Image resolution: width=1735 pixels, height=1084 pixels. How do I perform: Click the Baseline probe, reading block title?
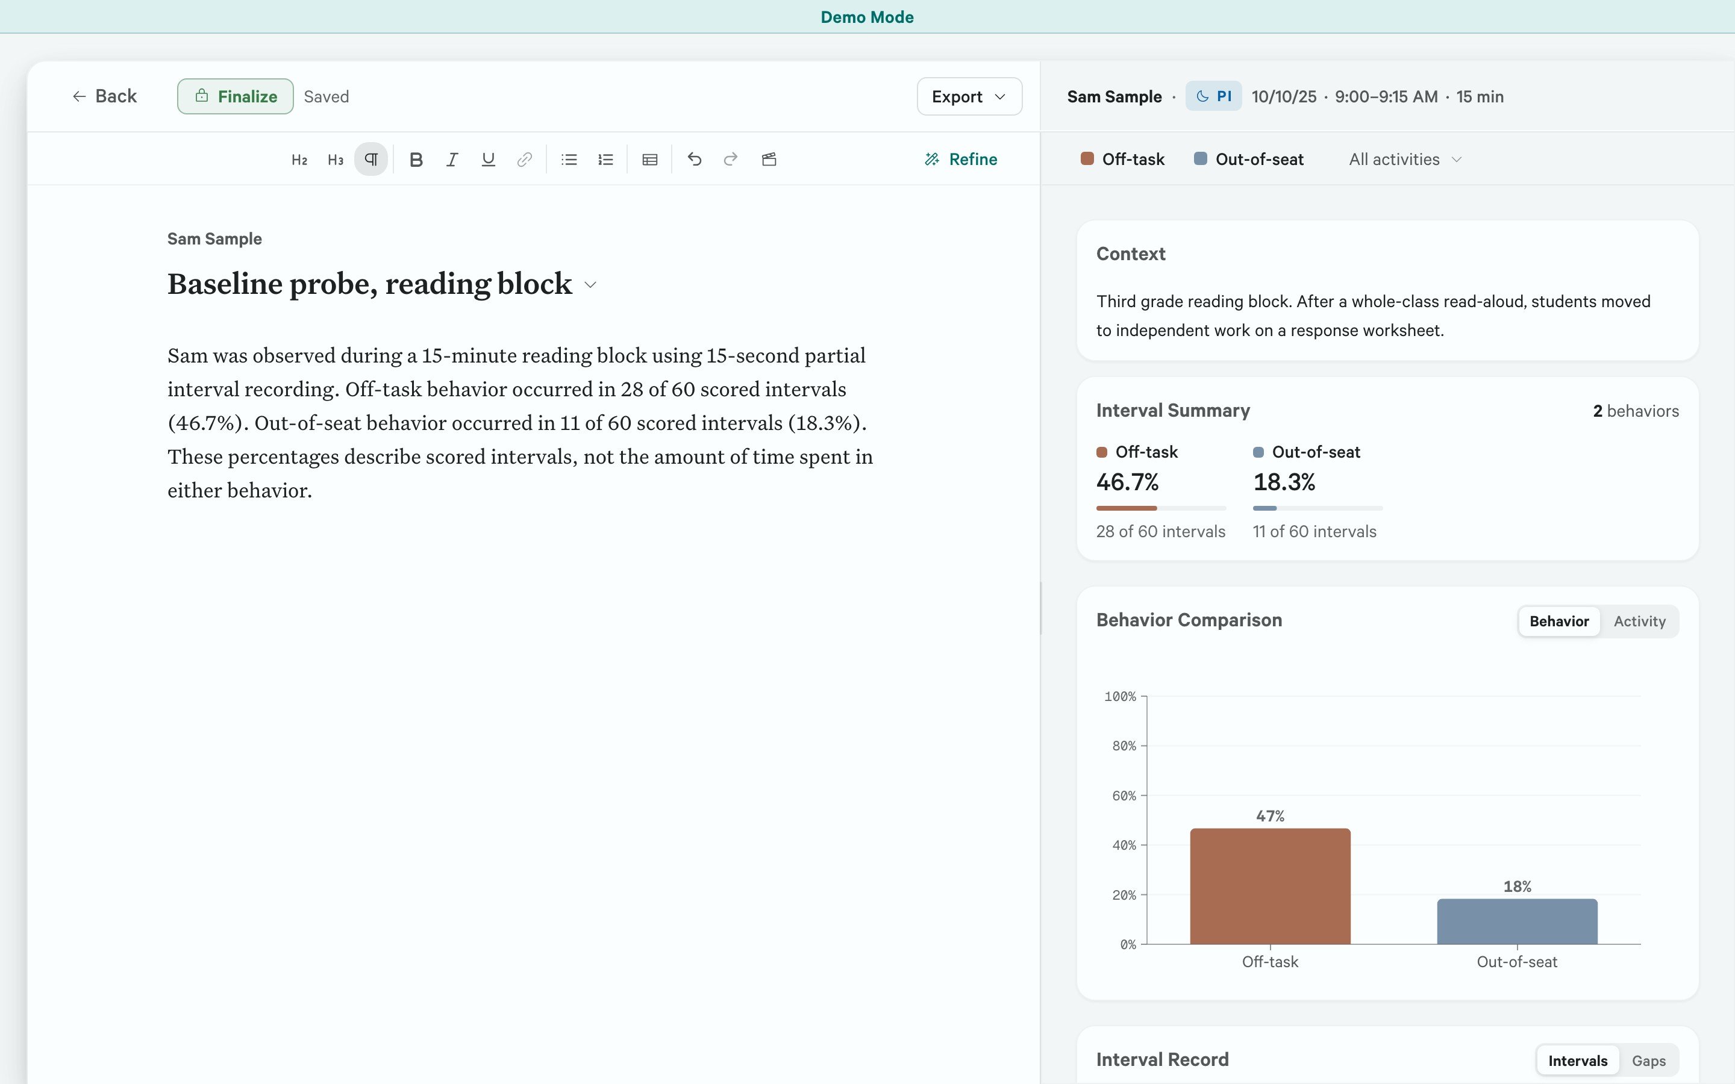(x=370, y=284)
